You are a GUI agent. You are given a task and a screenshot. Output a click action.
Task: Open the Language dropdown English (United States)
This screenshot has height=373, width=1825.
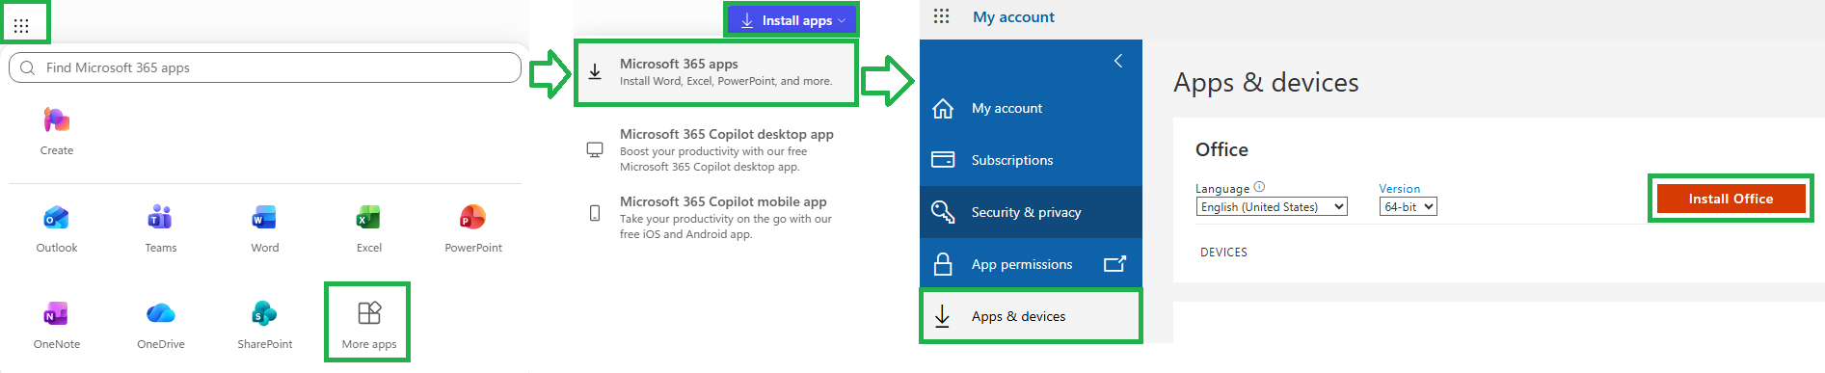tap(1272, 206)
